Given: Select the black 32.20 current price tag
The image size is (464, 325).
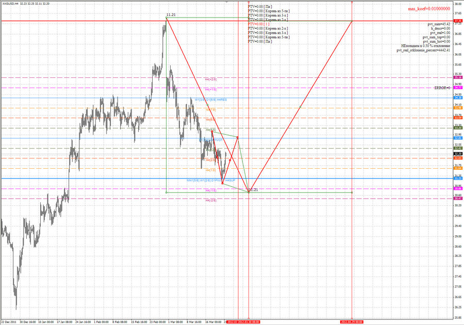Looking at the screenshot, I should (458, 154).
